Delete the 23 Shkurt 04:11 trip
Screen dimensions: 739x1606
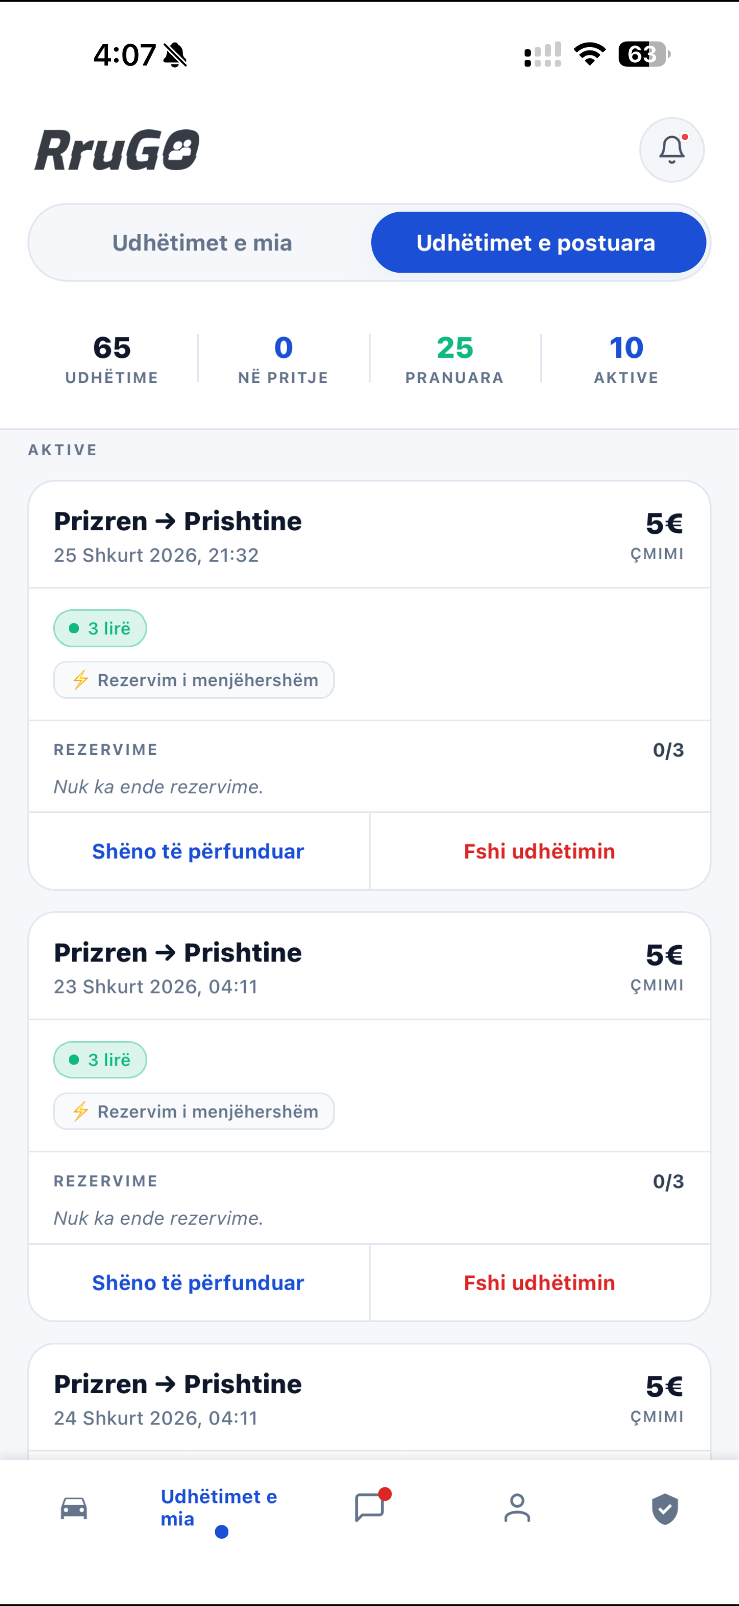pos(539,1282)
